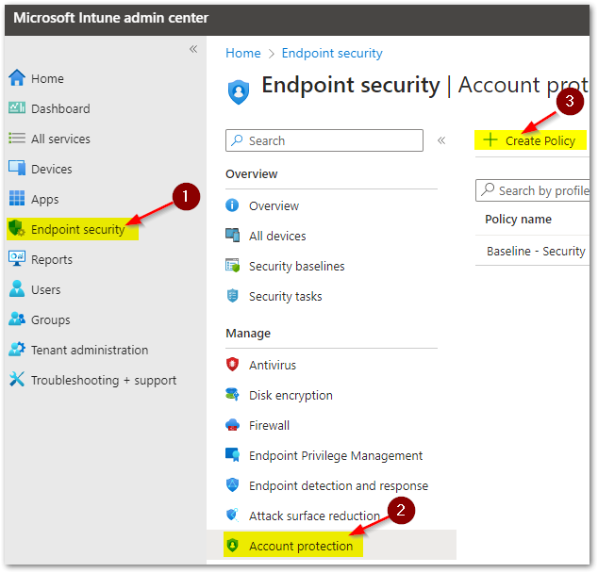This screenshot has height=573, width=598.
Task: Click the Tenant administration gear icon
Action: (17, 349)
